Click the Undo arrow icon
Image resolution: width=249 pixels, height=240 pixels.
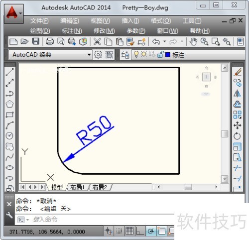[156, 41]
